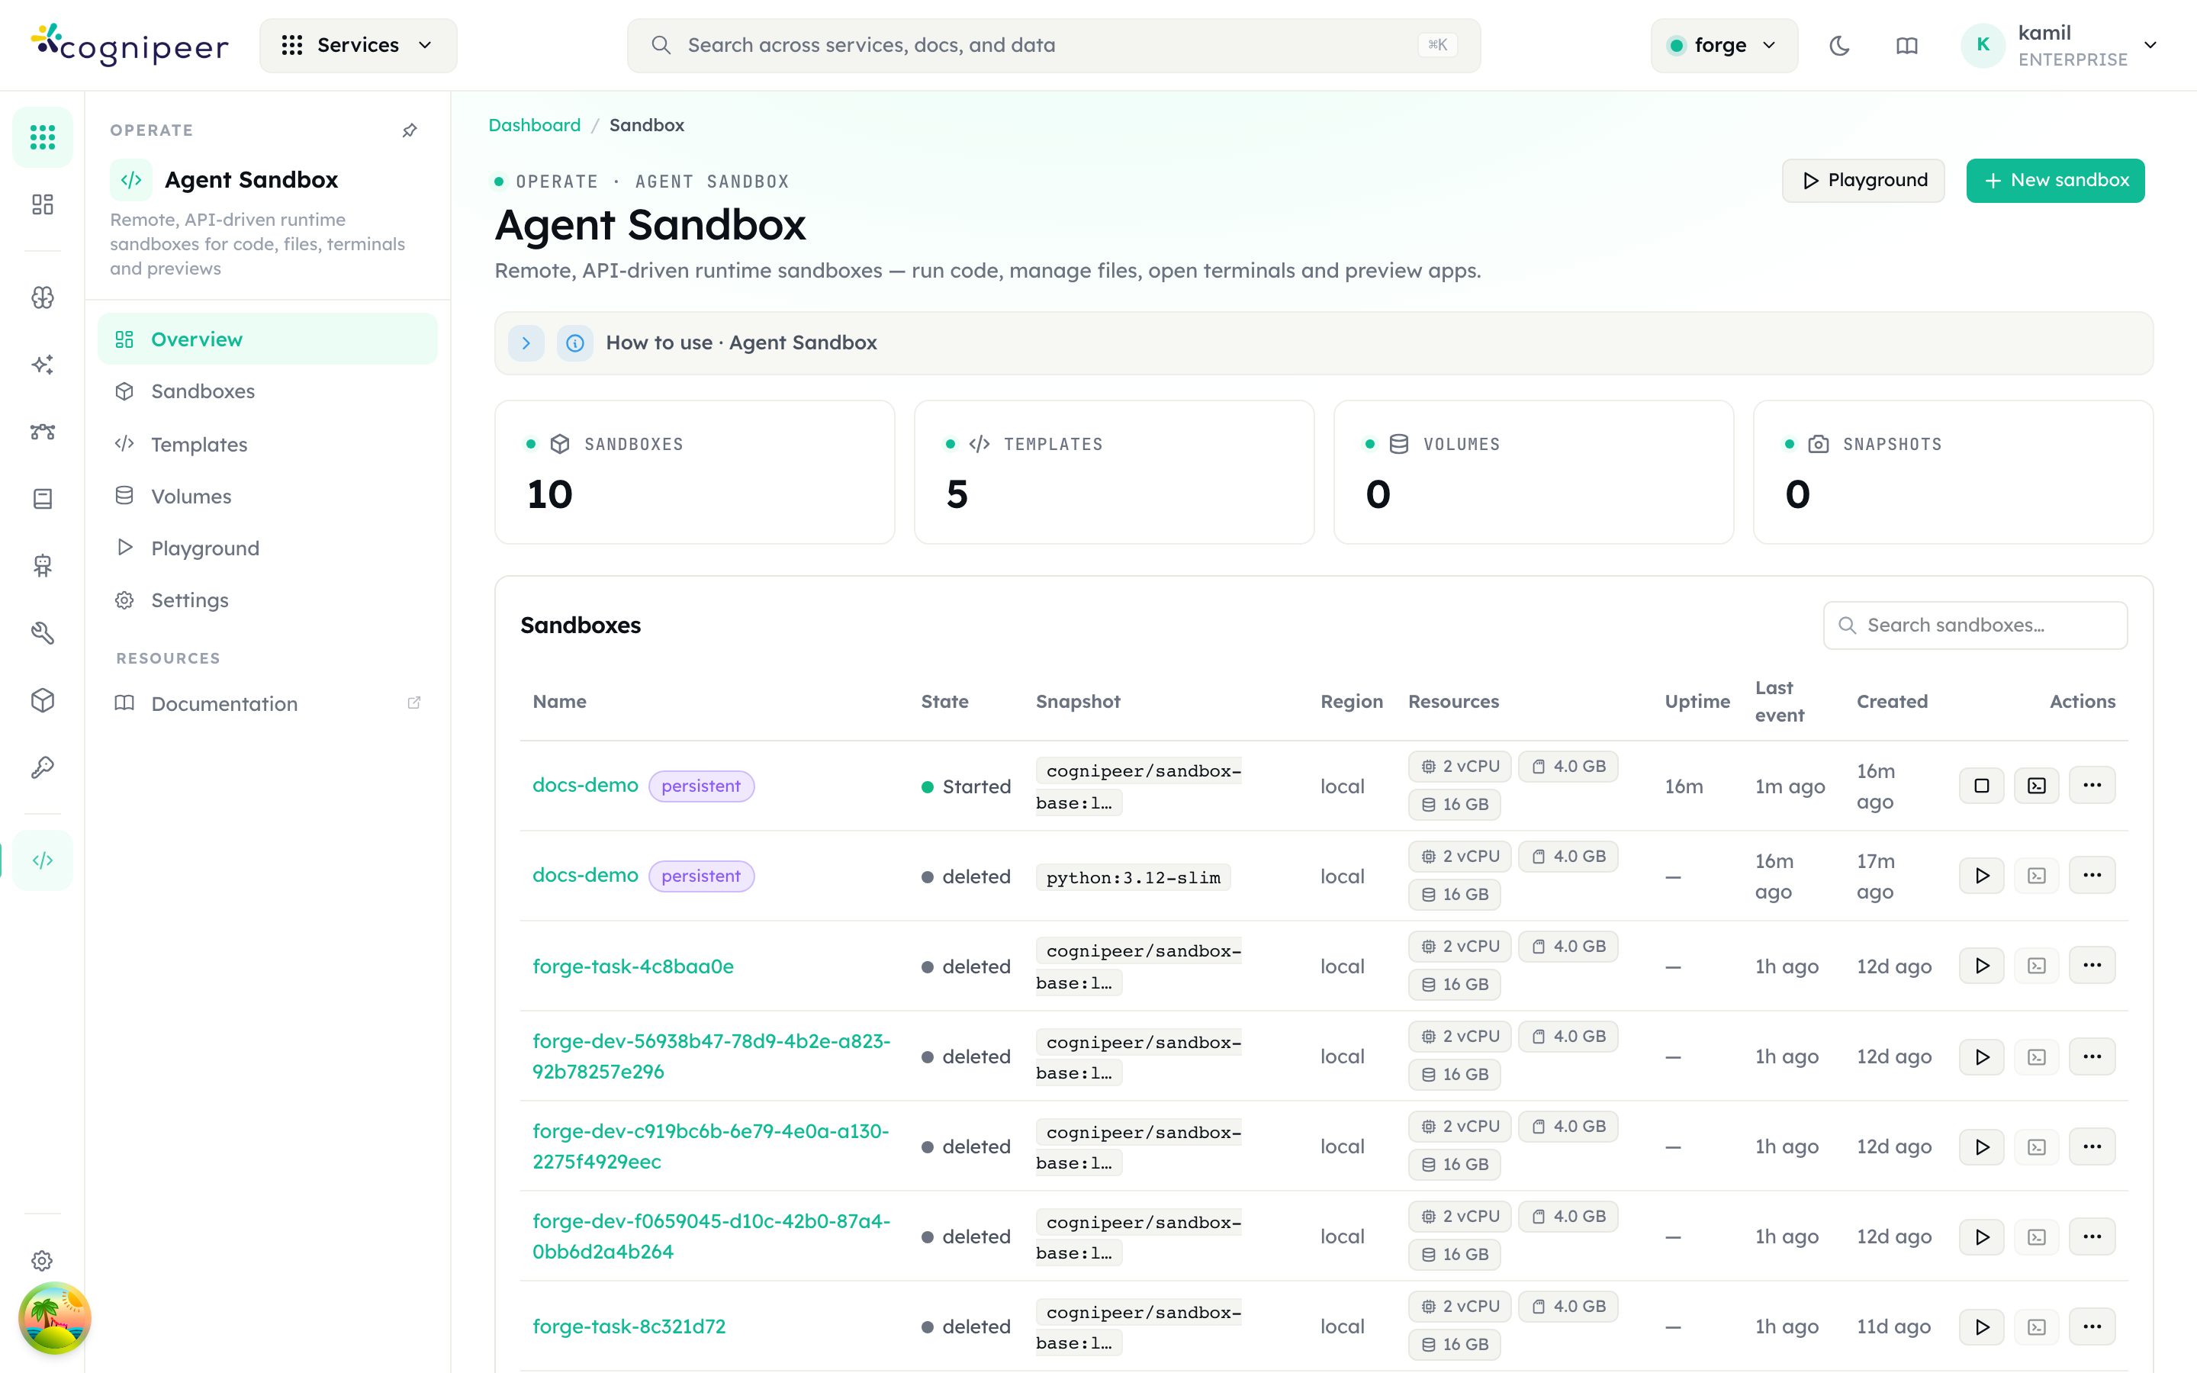The image size is (2197, 1373).
Task: Stop the started docs-demo sandbox
Action: 1982,786
